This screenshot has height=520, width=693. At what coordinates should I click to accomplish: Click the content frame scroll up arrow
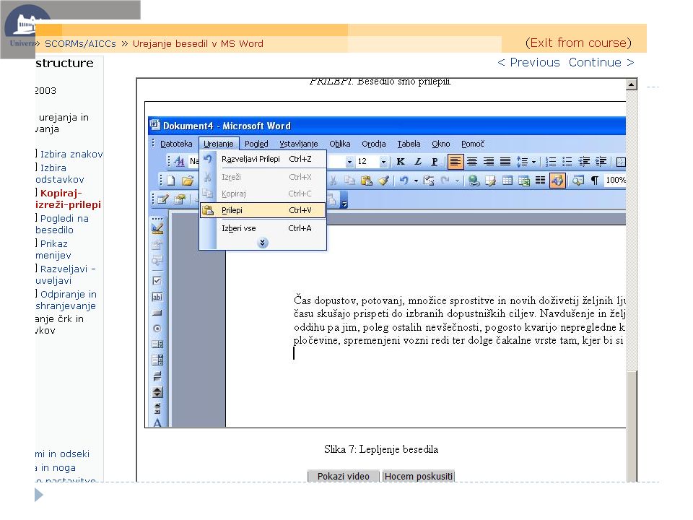632,84
